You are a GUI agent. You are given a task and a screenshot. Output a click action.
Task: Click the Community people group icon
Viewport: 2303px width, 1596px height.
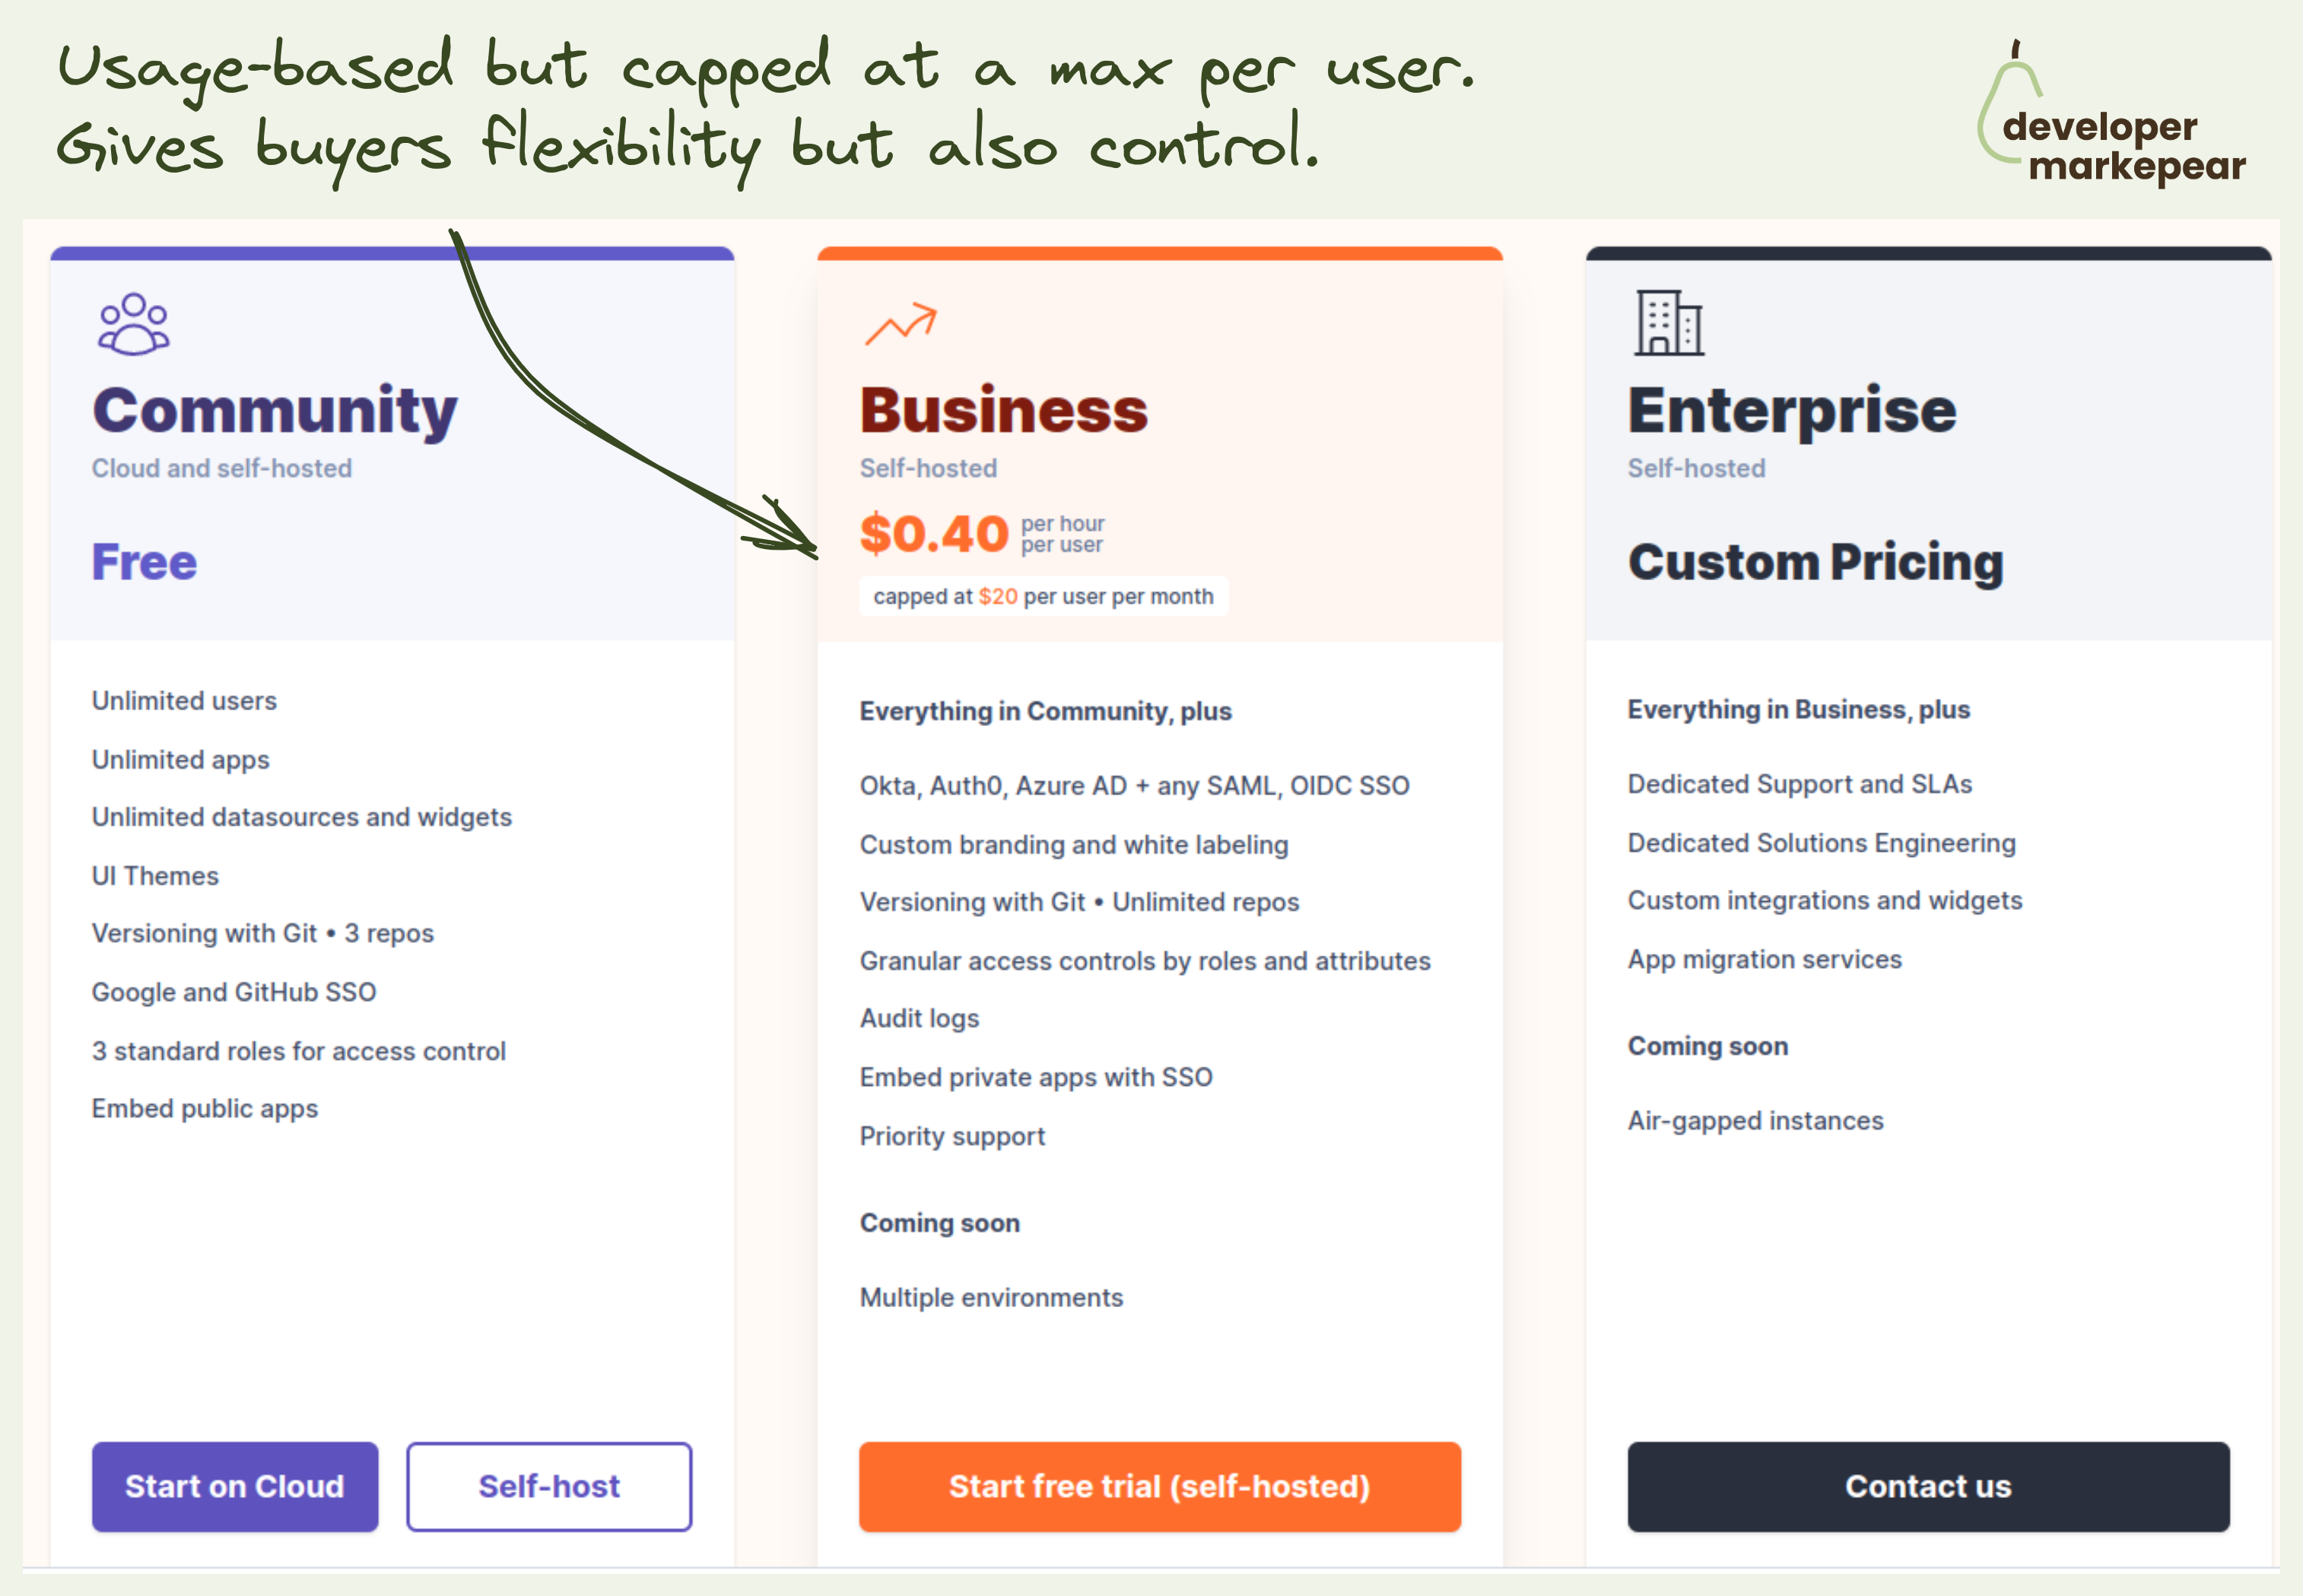[x=133, y=324]
